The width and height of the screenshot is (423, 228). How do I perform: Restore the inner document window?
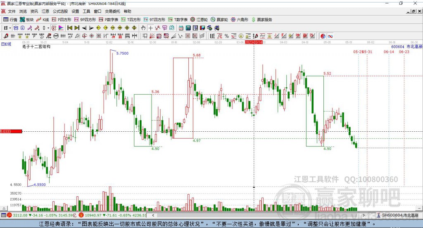pyautogui.click(x=413, y=11)
